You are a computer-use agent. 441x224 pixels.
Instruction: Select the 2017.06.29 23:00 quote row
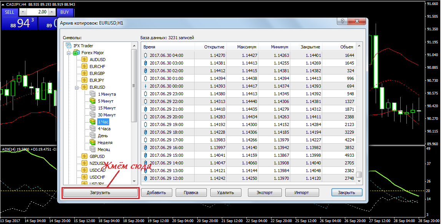click(249, 94)
